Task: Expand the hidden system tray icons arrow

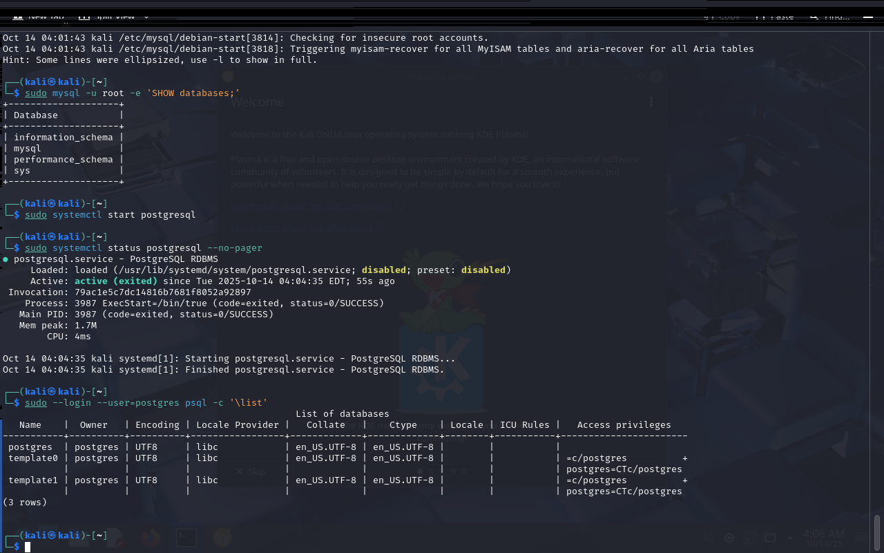Action: (x=790, y=538)
